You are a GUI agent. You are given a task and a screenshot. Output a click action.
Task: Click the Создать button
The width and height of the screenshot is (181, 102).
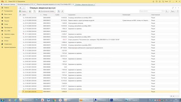click(x=23, y=11)
